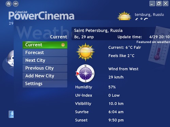The height and width of the screenshot is (127, 170).
Task: Close the PowerCinema window
Action: click(166, 4)
